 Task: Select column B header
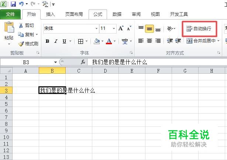pos(52,71)
